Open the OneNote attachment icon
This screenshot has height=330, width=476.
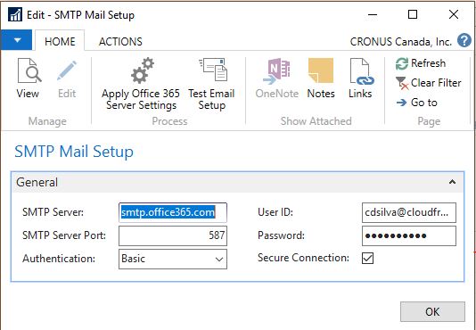click(x=276, y=71)
